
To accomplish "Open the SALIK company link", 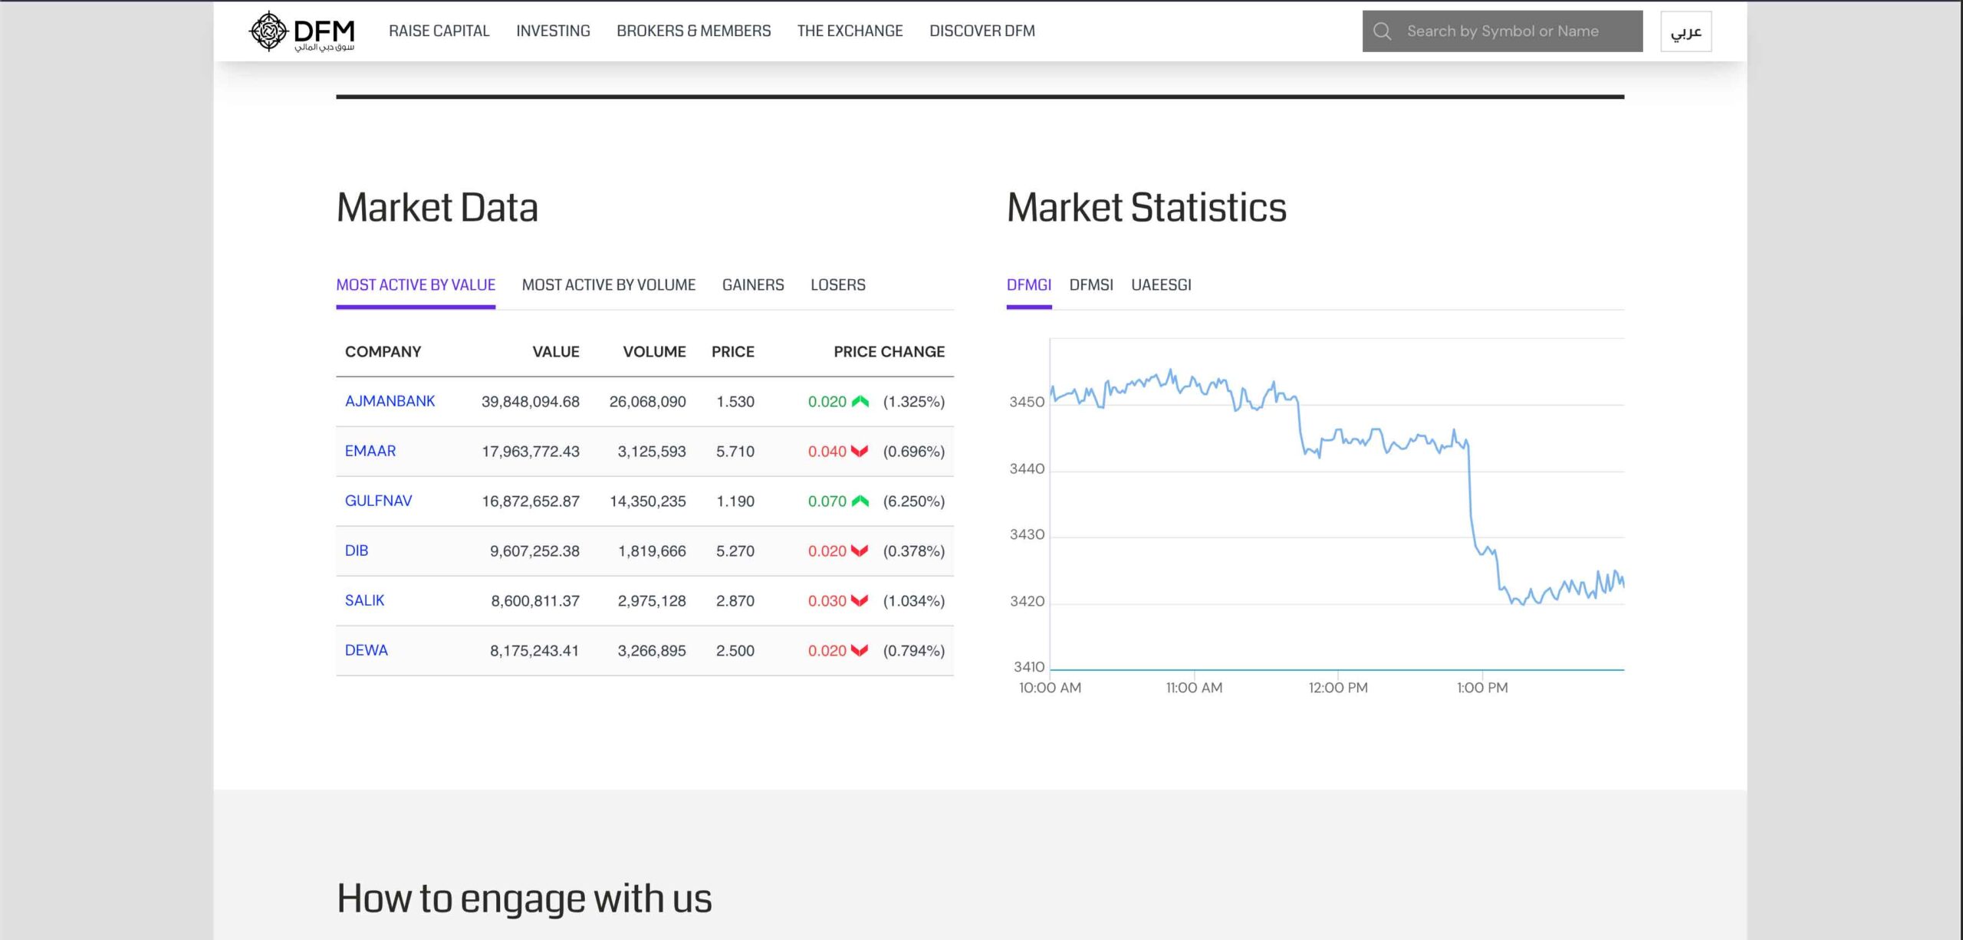I will pyautogui.click(x=364, y=600).
